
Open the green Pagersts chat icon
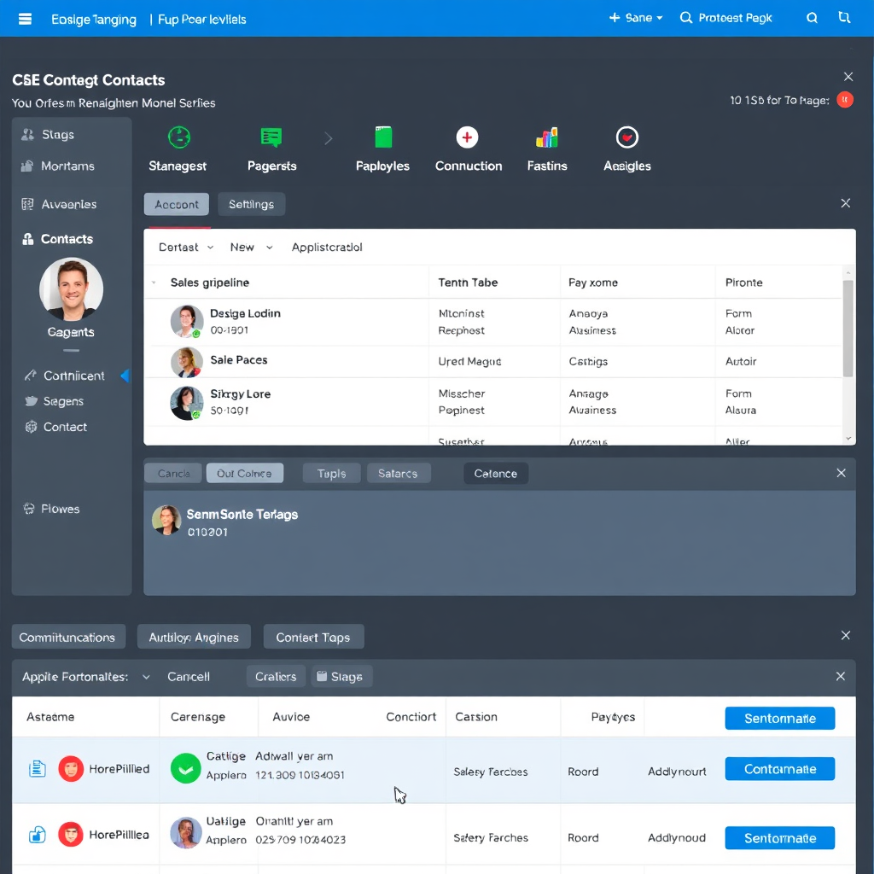271,137
